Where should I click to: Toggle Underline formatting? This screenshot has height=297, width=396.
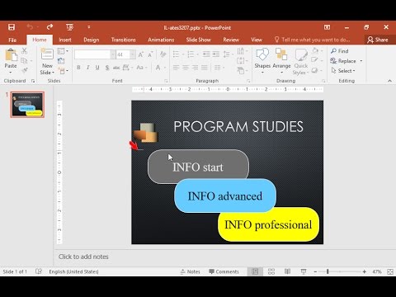(x=97, y=68)
